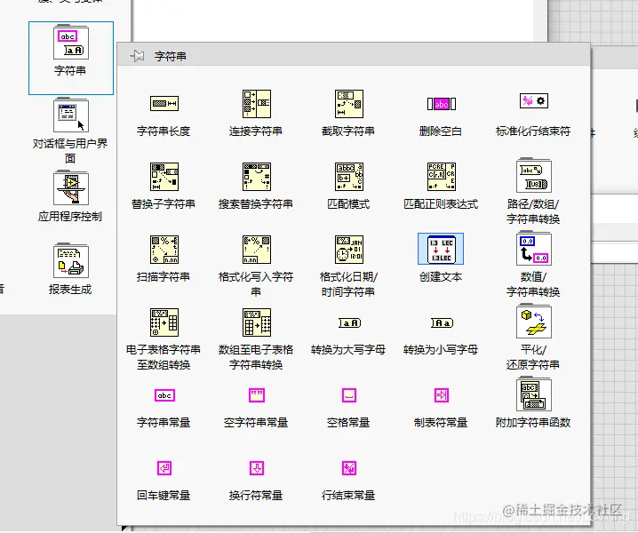The width and height of the screenshot is (638, 533).
Task: Open the 报表生成 palette category
Action: 70,269
